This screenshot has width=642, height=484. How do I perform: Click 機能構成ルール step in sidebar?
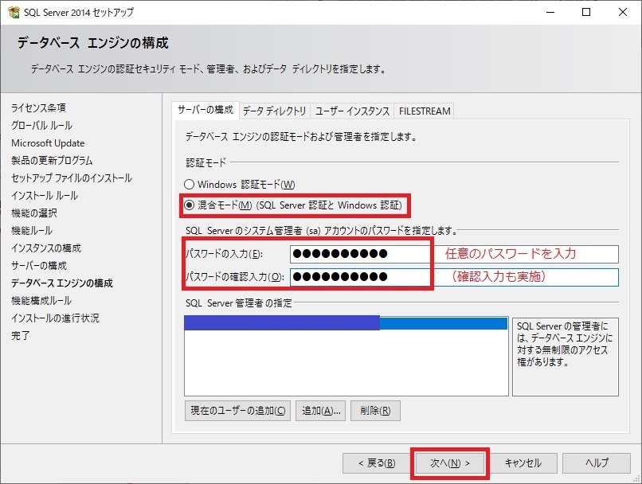coord(41,301)
